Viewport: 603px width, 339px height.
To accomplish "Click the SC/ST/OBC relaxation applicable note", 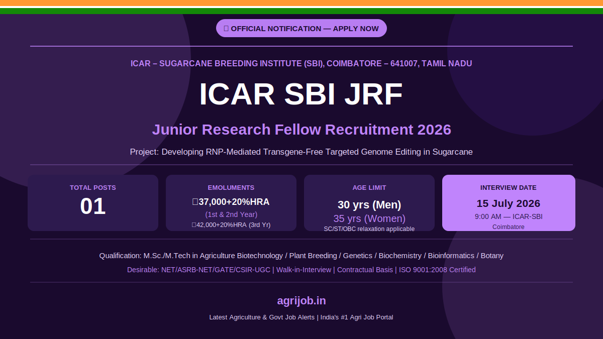I will pyautogui.click(x=369, y=229).
